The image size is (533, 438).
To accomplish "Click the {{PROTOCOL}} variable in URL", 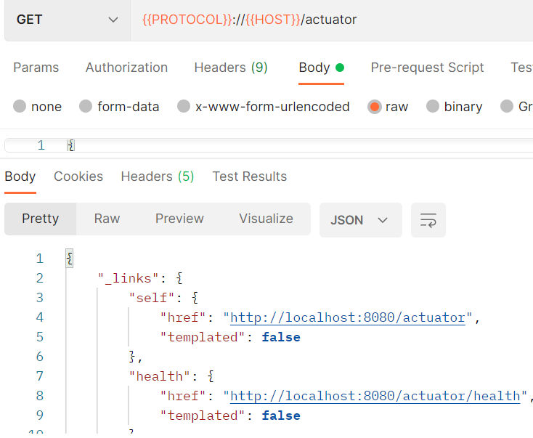I will pos(187,20).
